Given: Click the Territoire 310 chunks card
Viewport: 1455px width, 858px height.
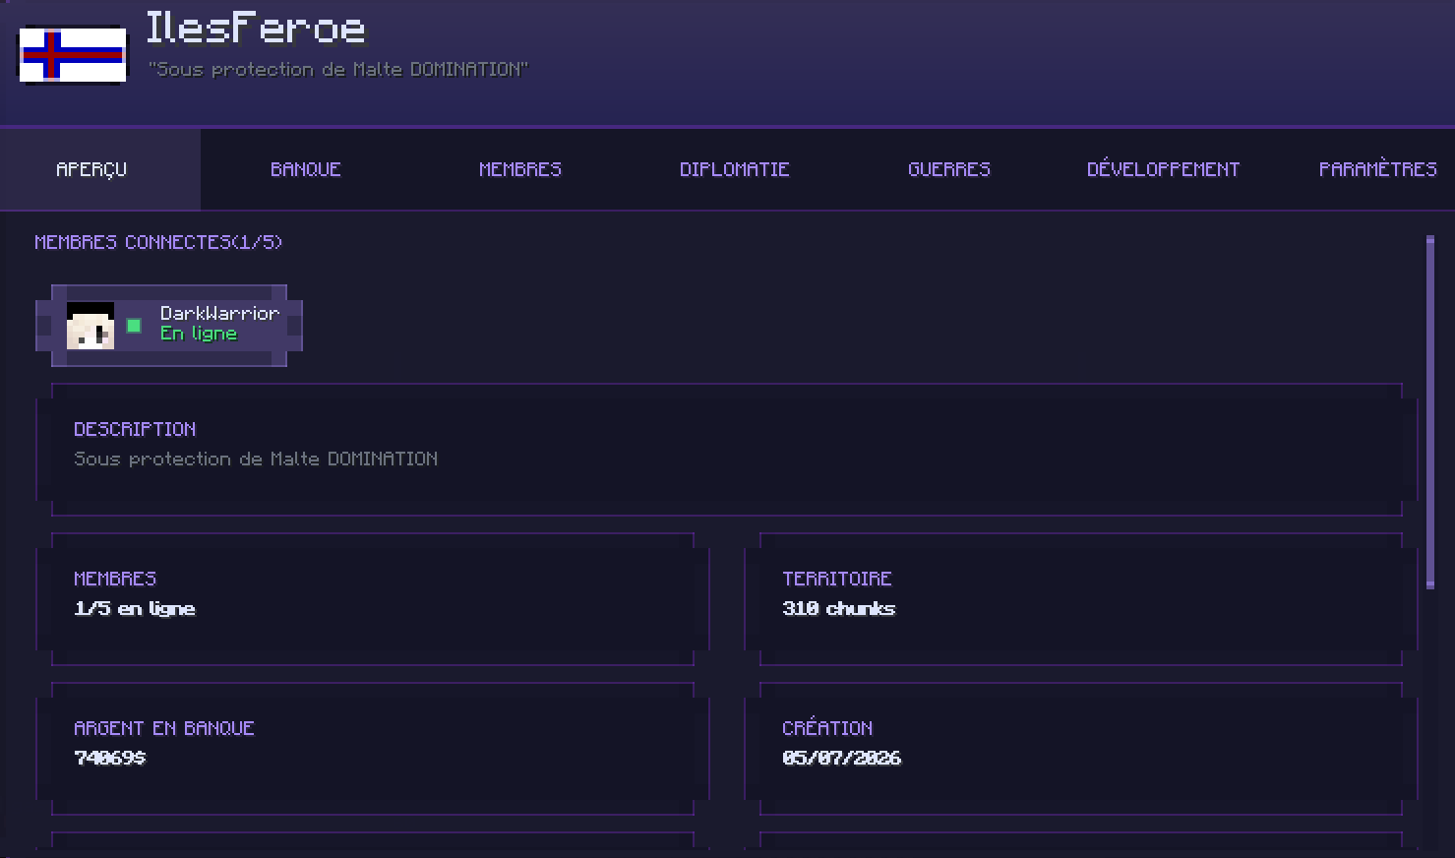Looking at the screenshot, I should pos(1081,599).
